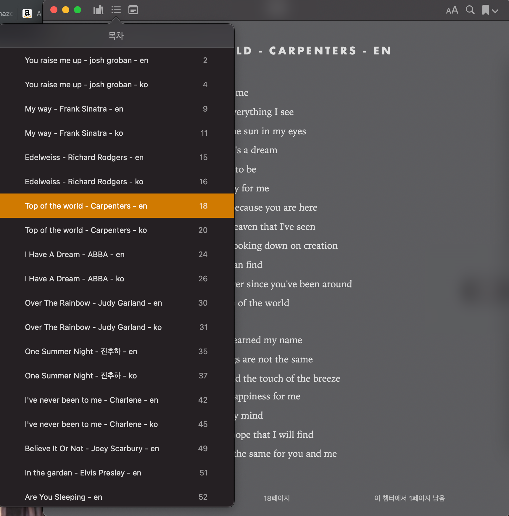509x516 pixels.
Task: Go to In the garden - Elvis Presley - en
Action: point(117,473)
